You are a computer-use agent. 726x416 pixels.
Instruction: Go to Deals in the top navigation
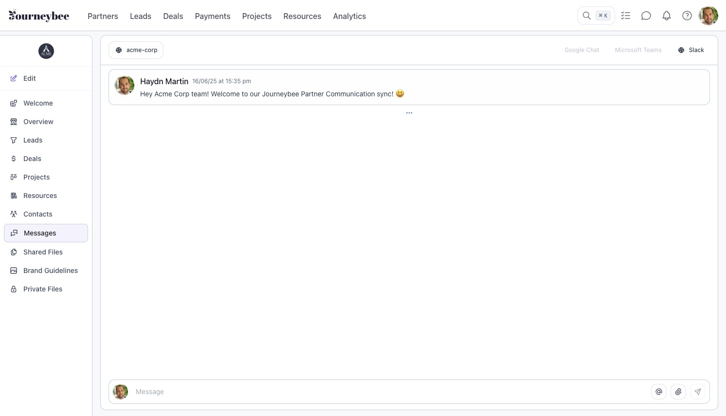click(173, 16)
